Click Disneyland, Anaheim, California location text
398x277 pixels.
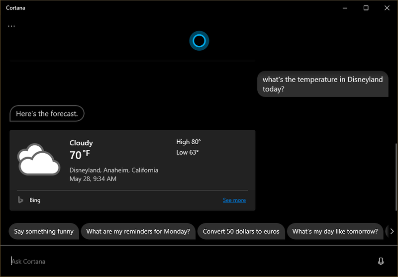[x=114, y=170]
